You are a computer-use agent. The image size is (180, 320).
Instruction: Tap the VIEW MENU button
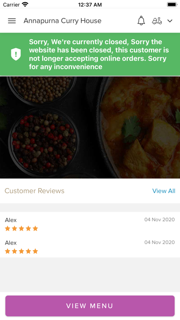[x=90, y=306]
